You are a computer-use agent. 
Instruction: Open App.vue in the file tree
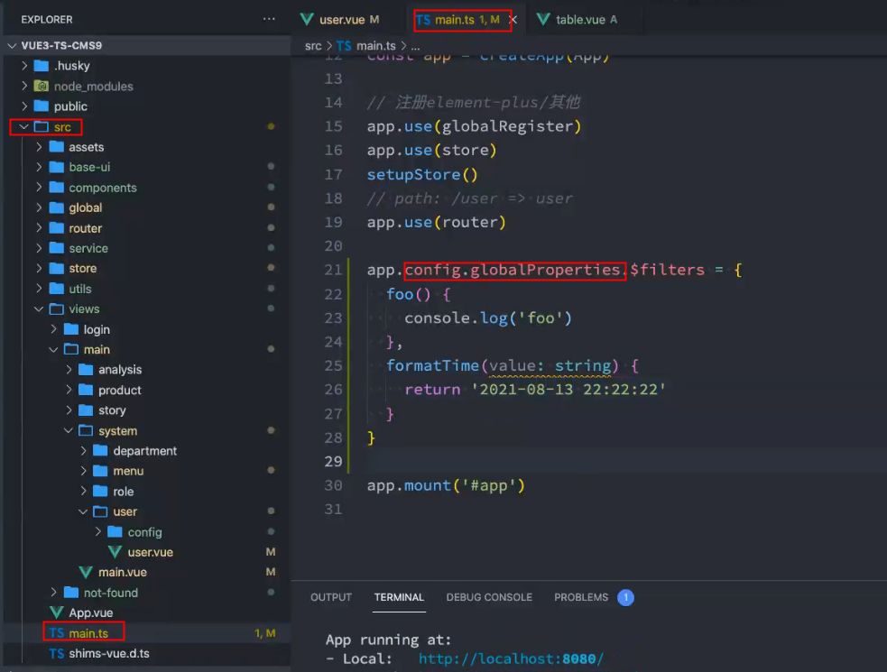(x=147, y=612)
